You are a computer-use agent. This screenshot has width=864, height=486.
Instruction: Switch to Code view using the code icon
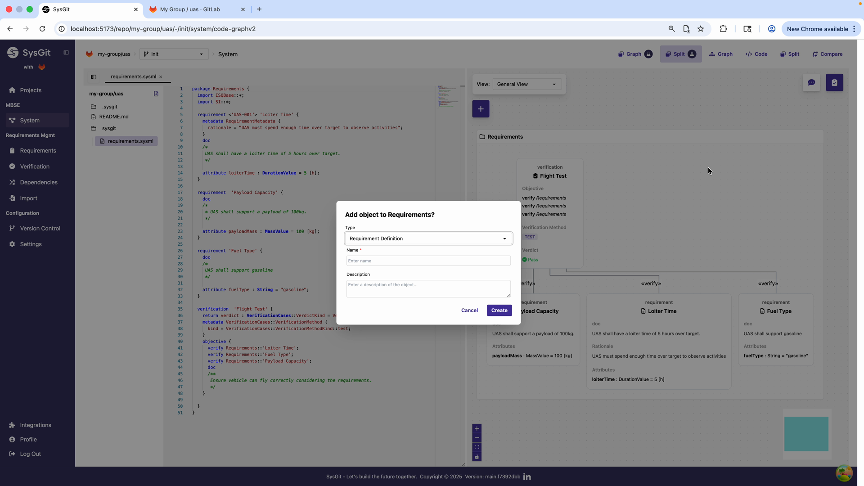point(756,54)
